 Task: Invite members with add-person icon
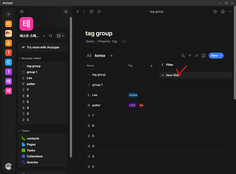coord(65,11)
